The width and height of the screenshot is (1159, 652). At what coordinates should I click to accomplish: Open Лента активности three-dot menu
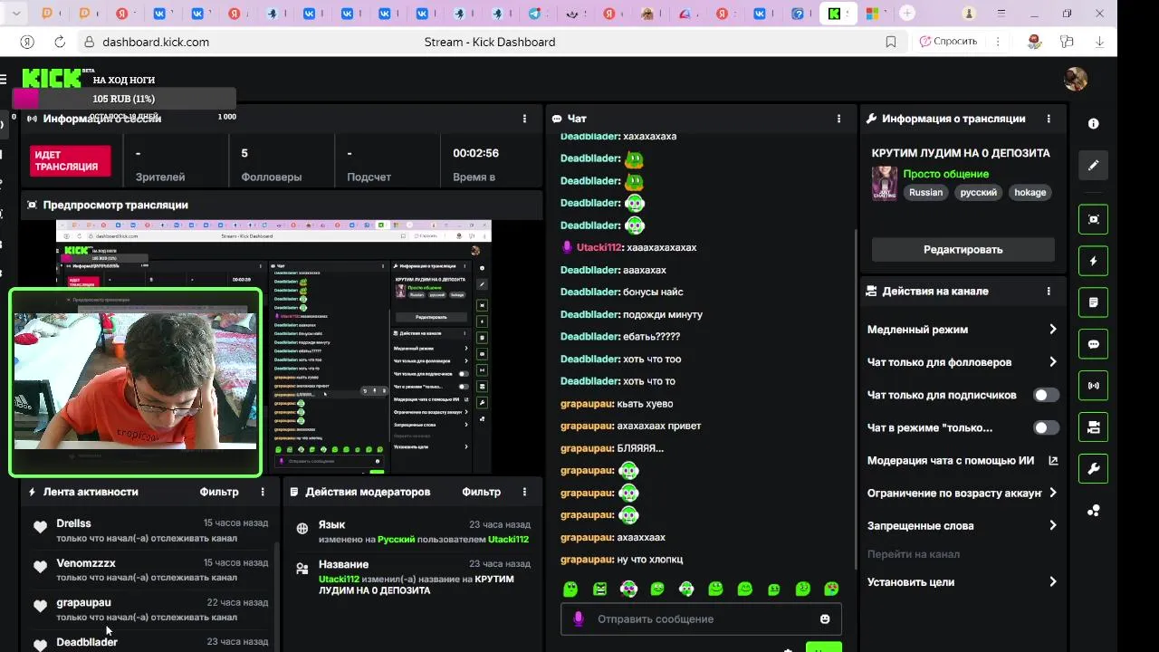(x=263, y=492)
